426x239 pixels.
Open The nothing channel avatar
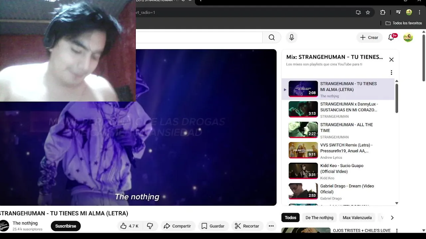4,226
